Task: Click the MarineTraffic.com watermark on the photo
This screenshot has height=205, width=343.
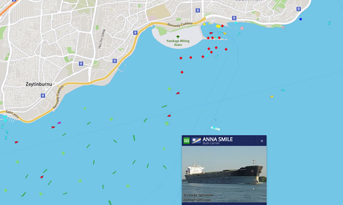Action: [197, 199]
